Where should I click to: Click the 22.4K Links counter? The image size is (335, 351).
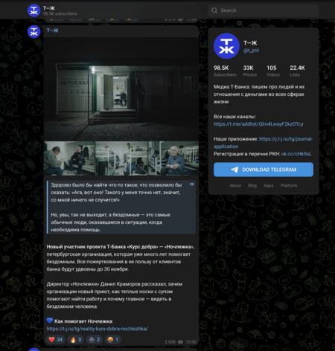coord(297,71)
